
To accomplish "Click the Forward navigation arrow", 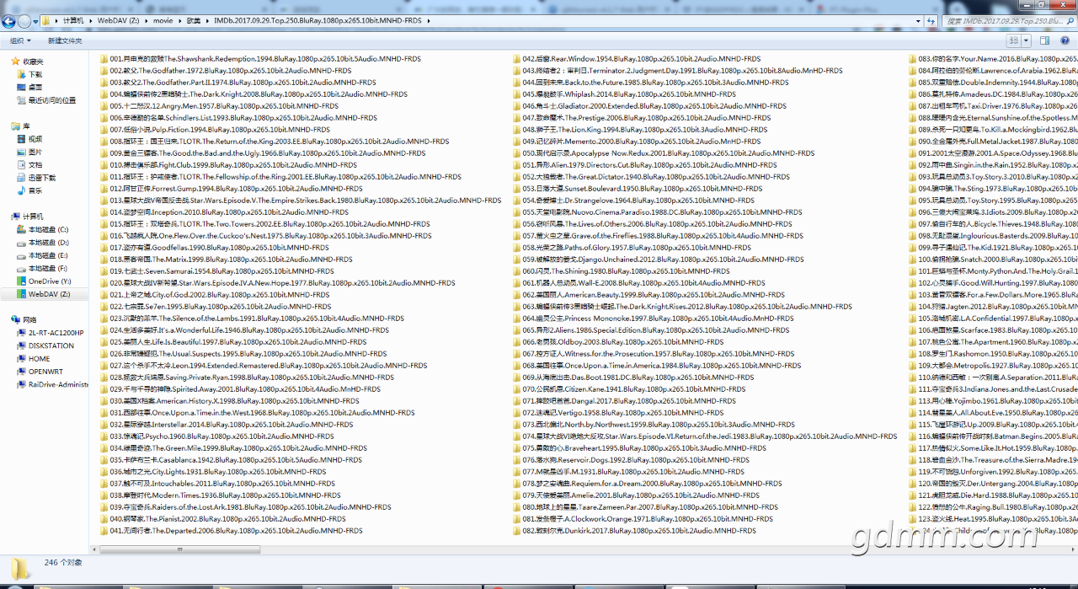I will (24, 21).
